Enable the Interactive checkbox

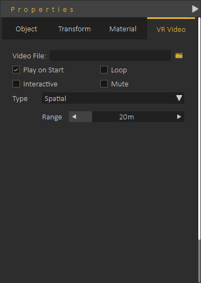pyautogui.click(x=16, y=84)
